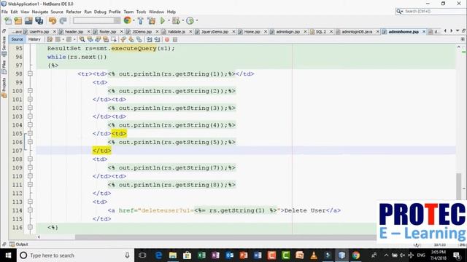
Task: Switch to the adminlogin.jsp tab
Action: click(287, 31)
